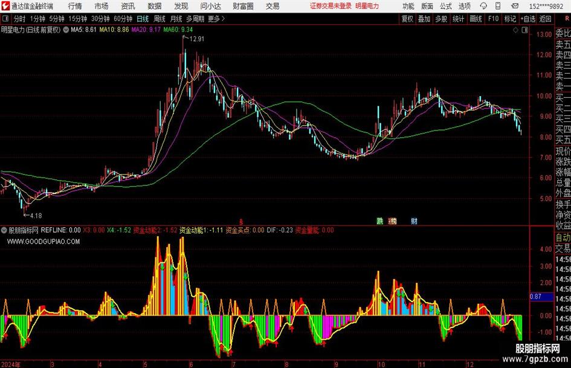Click the diamond marker icon above price axis
Screen dimensions: 571x368
tap(515, 30)
